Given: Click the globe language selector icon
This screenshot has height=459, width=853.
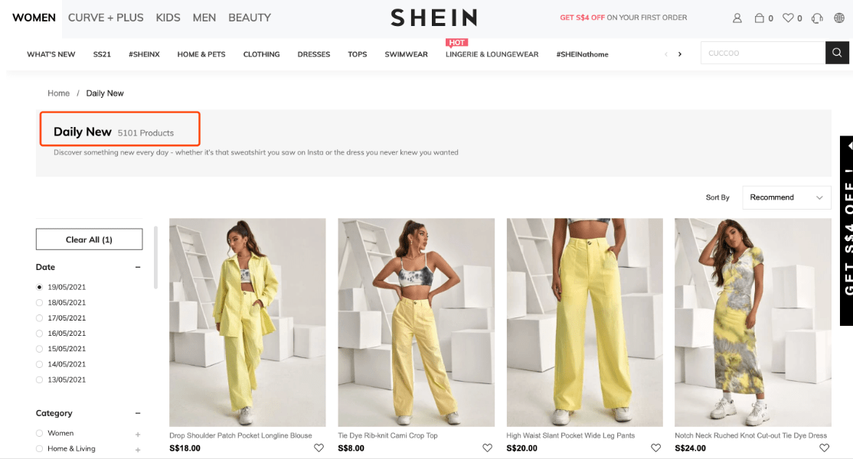Looking at the screenshot, I should (839, 18).
